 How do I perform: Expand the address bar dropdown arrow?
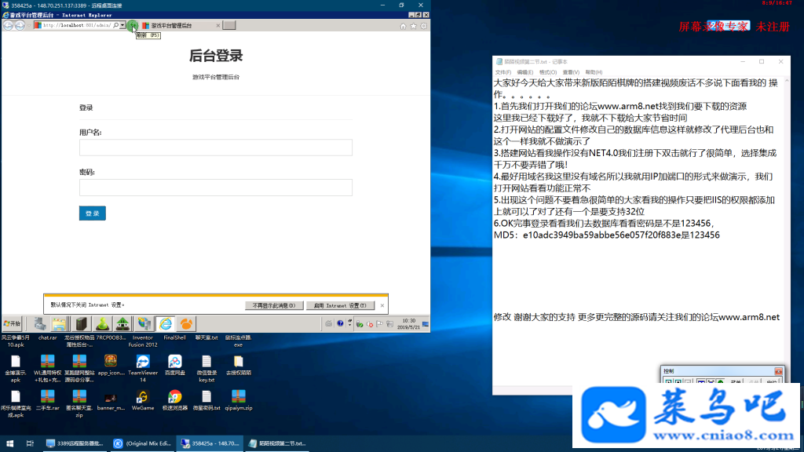[x=122, y=25]
